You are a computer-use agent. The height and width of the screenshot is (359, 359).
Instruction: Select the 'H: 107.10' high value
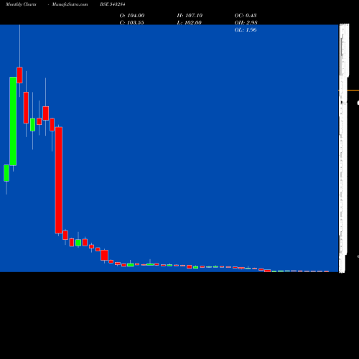190,15
